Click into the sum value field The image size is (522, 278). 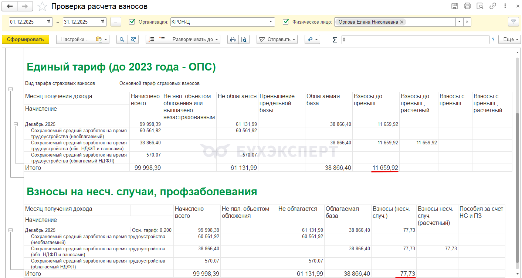(415, 40)
